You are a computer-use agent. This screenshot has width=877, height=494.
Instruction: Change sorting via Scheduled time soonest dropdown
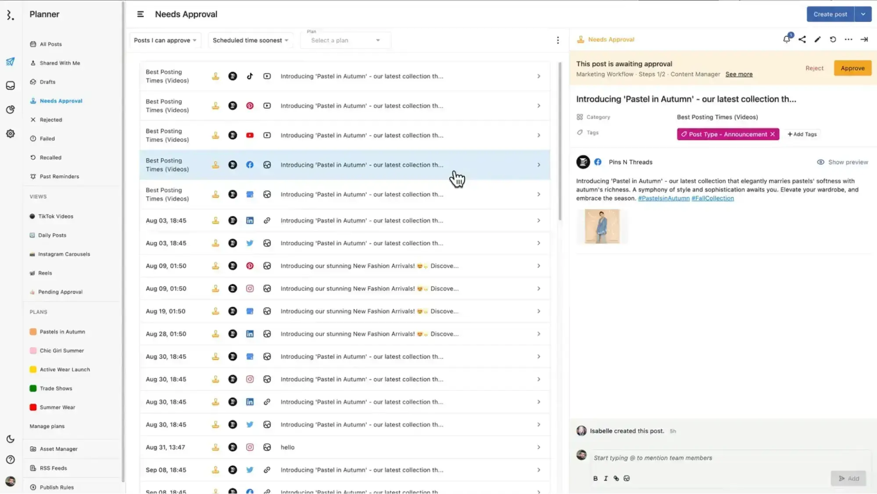tap(250, 40)
